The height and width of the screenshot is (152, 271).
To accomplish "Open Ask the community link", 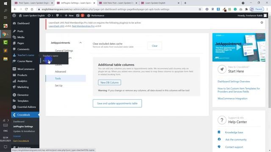I will tap(236, 140).
